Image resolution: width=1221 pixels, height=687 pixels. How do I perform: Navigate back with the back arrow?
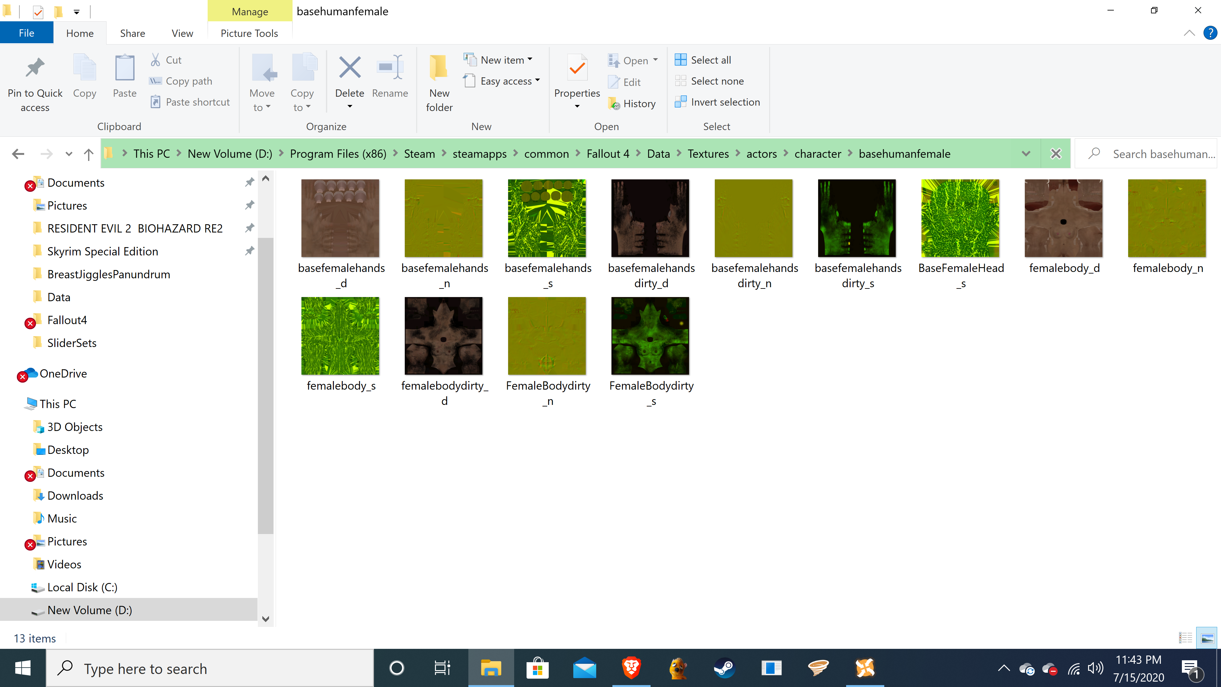(18, 154)
